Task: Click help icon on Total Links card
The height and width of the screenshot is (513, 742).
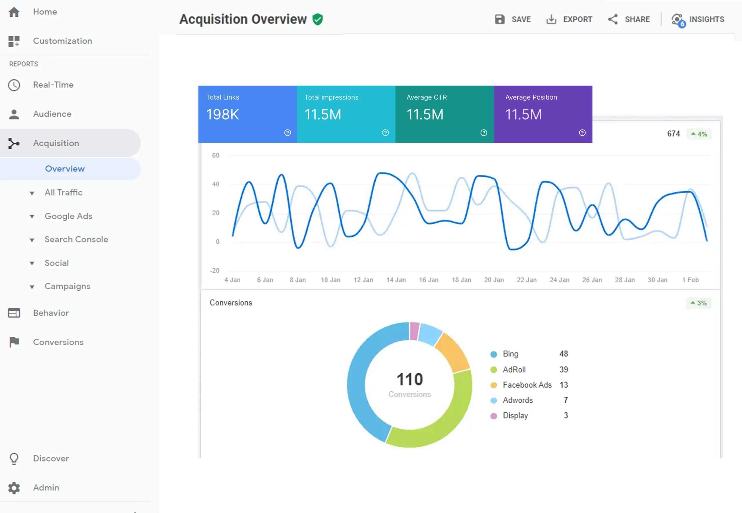Action: pyautogui.click(x=288, y=133)
